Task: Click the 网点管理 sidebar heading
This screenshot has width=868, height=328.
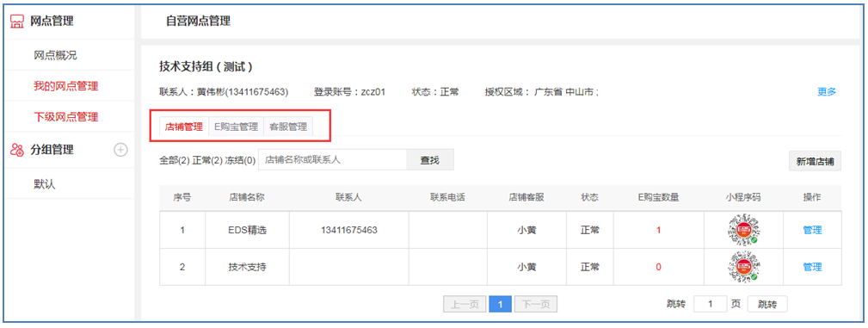Action: 52,22
